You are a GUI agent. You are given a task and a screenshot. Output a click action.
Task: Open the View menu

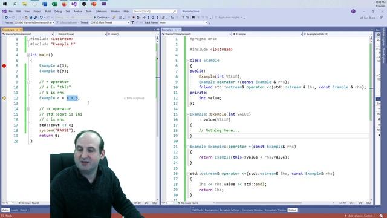tap(27, 11)
